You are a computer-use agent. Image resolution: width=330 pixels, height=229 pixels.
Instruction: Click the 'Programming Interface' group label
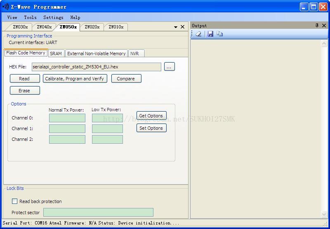(x=29, y=36)
